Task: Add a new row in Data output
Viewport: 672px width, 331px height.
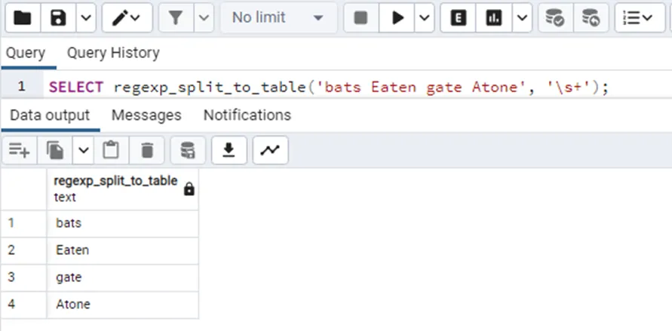Action: pyautogui.click(x=19, y=151)
